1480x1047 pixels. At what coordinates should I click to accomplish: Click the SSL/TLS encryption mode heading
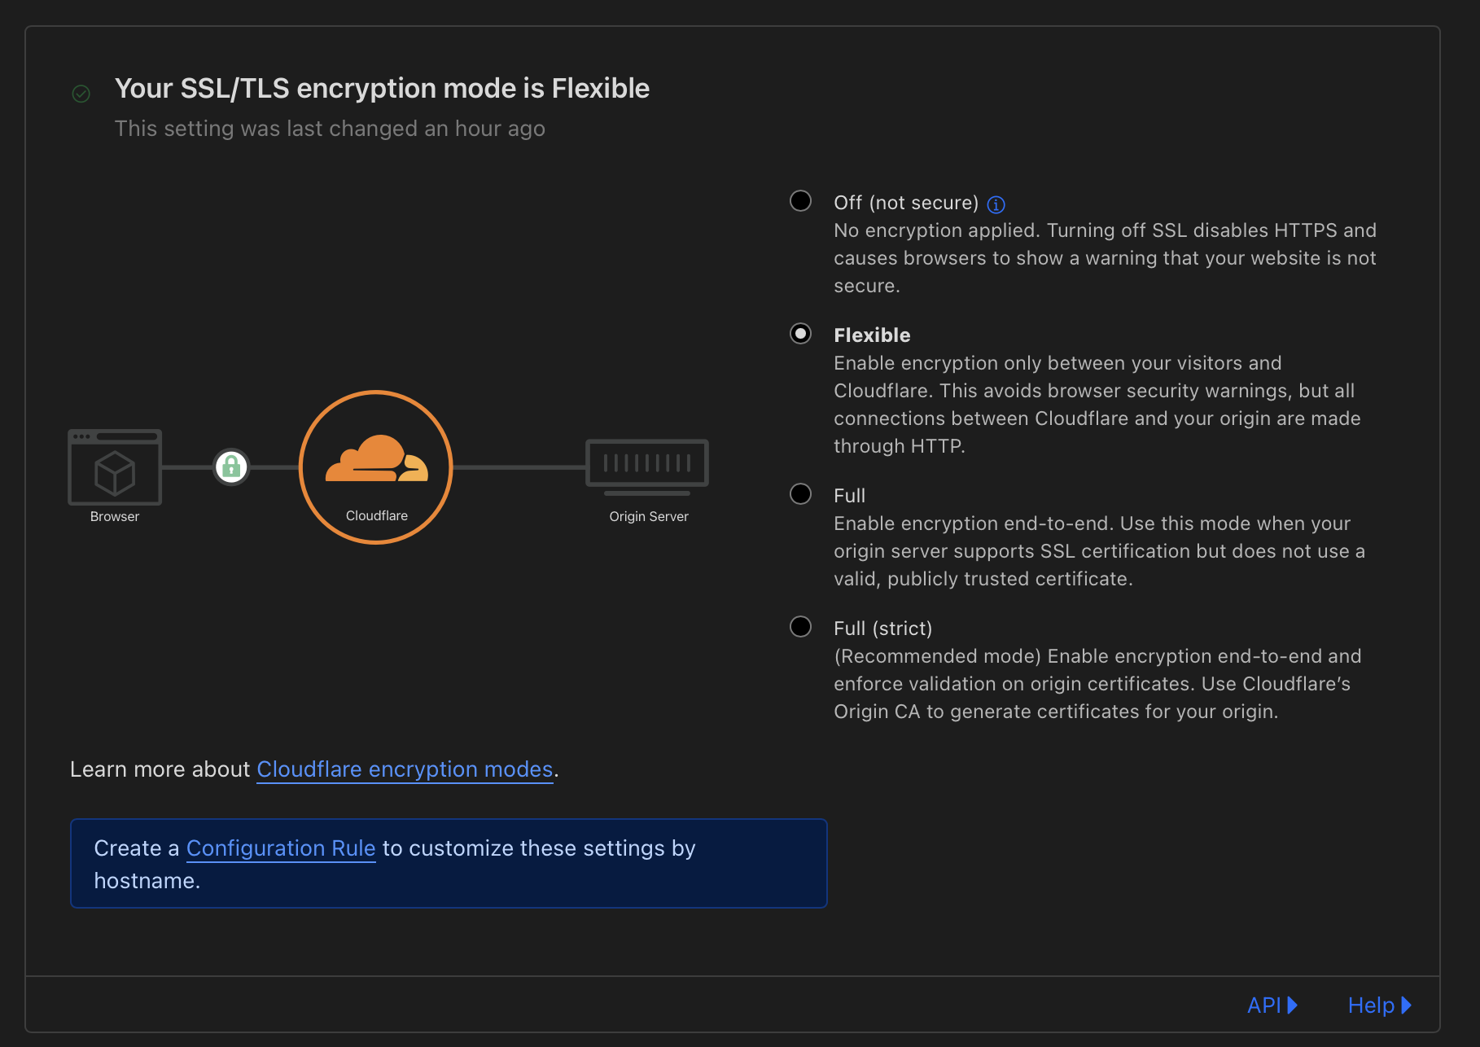pos(382,88)
